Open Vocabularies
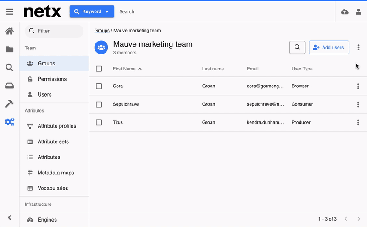 (54, 188)
